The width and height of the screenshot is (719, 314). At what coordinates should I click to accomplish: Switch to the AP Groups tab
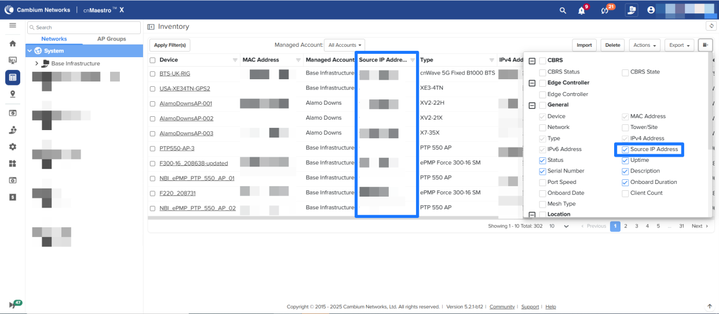(x=112, y=39)
